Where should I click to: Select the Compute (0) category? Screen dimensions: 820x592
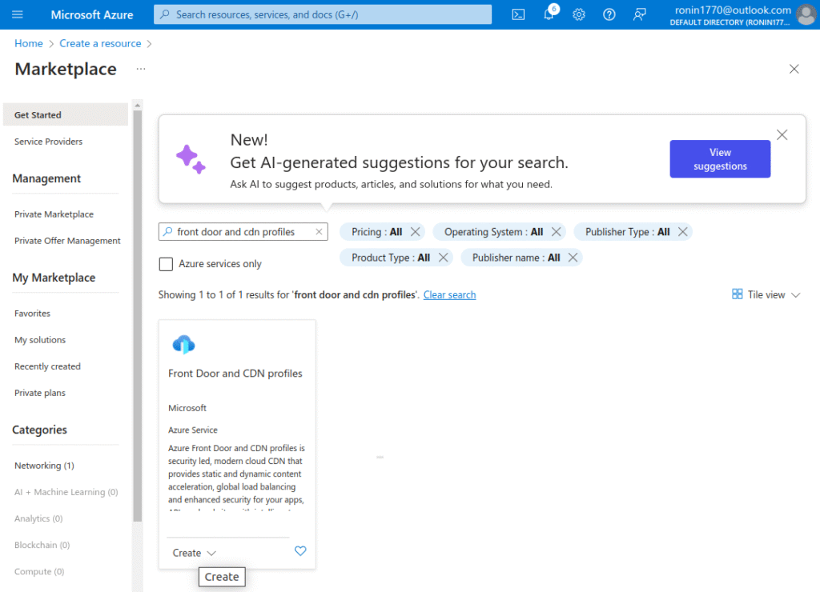coord(39,572)
